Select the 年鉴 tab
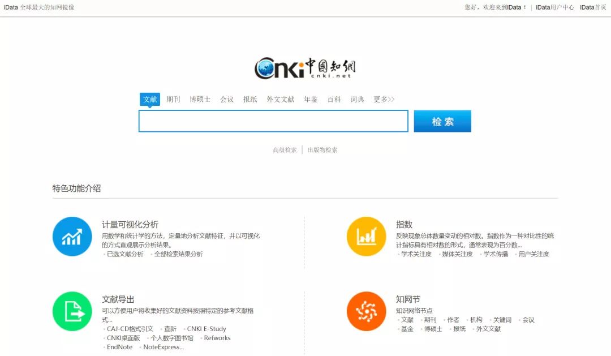The image size is (611, 356). pos(311,100)
